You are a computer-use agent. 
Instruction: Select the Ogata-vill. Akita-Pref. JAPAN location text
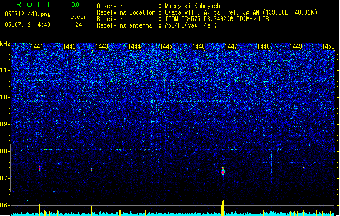pyautogui.click(x=241, y=12)
